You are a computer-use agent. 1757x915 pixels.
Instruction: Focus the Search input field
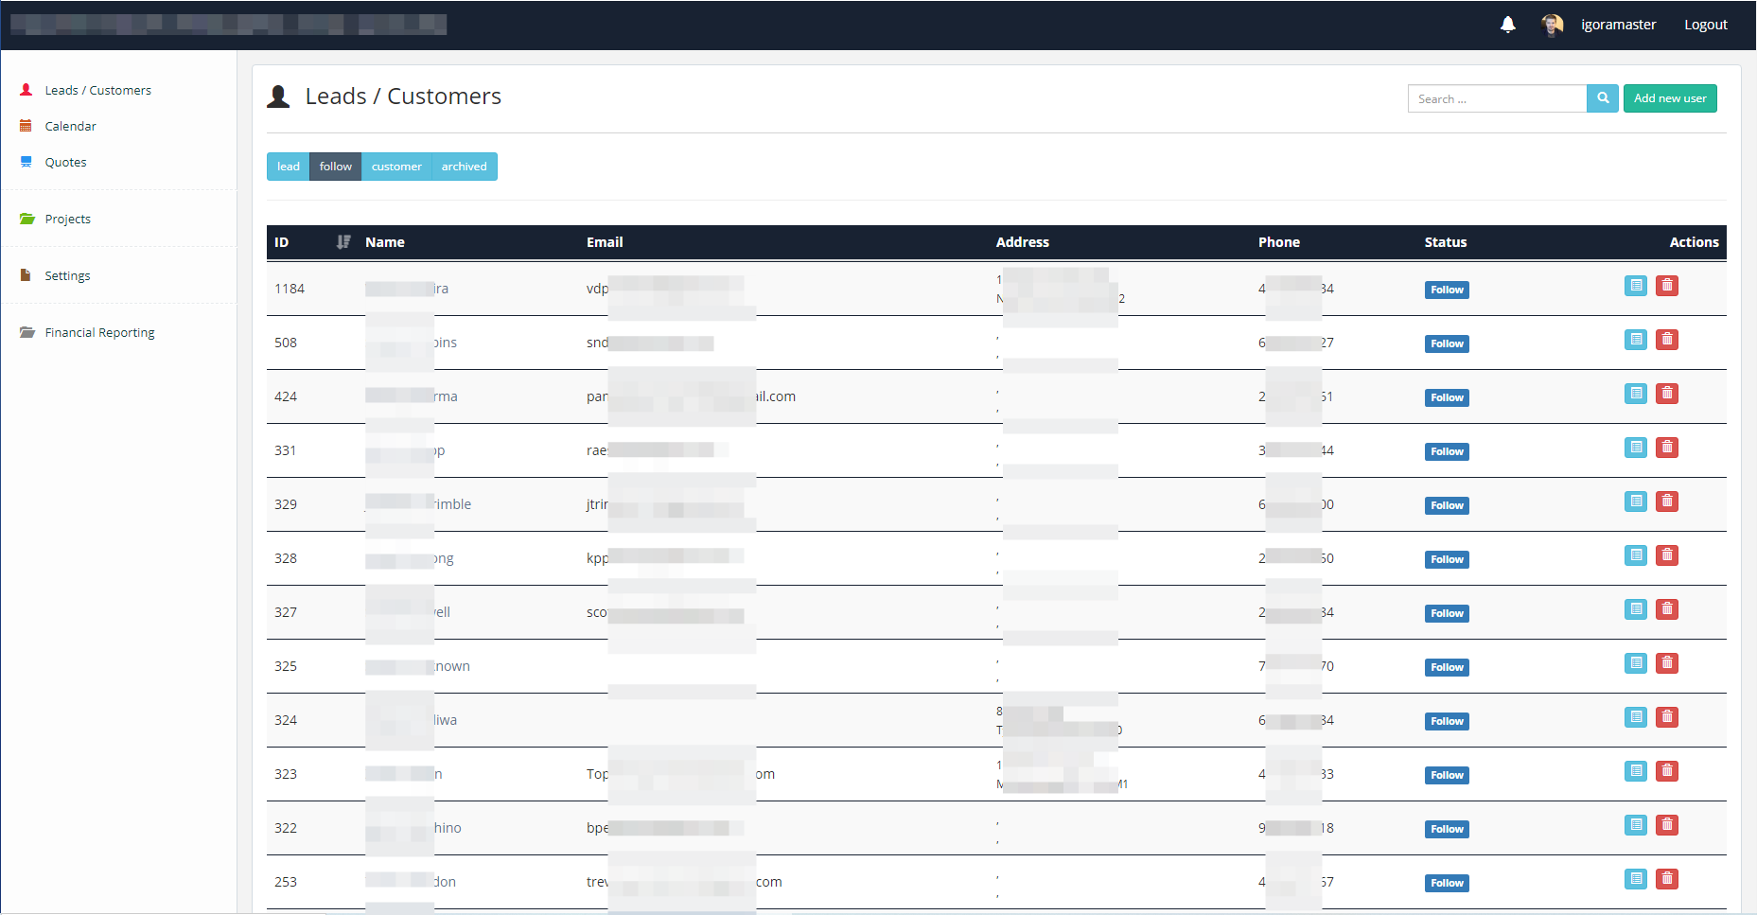point(1497,98)
